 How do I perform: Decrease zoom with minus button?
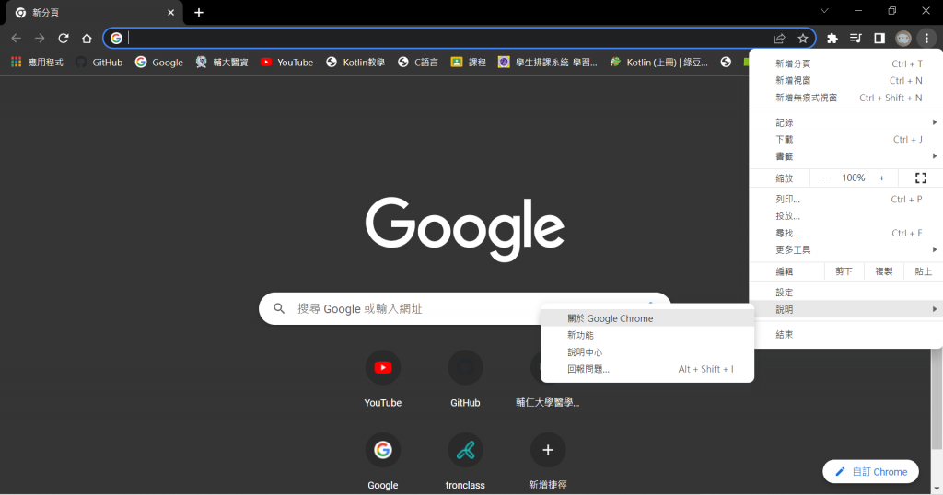(824, 178)
